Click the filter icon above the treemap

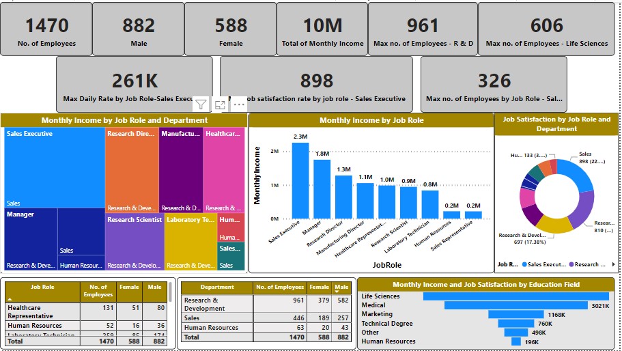[201, 104]
